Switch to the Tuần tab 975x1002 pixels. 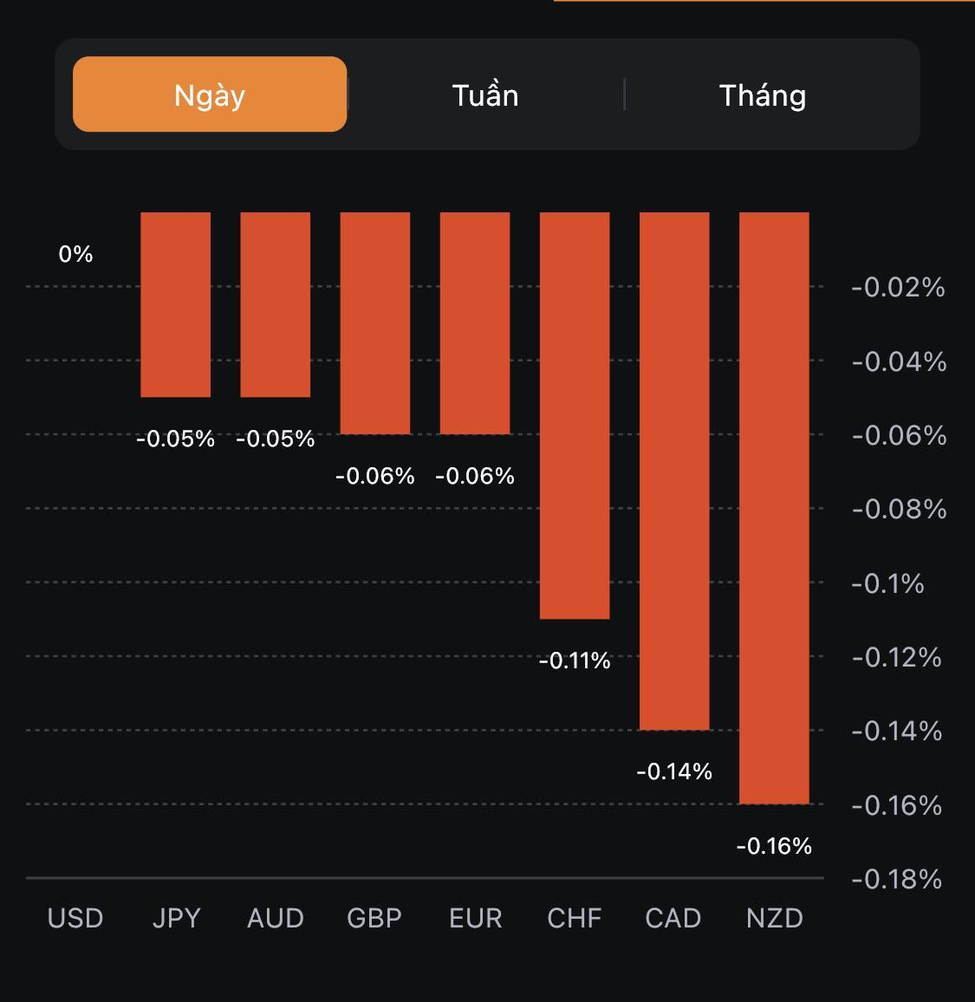coord(485,94)
